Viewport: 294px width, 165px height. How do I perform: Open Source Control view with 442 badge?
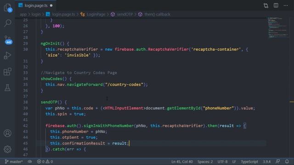pyautogui.click(x=8, y=40)
